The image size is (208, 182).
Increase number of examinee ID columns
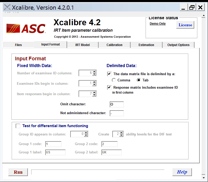(x=94, y=72)
